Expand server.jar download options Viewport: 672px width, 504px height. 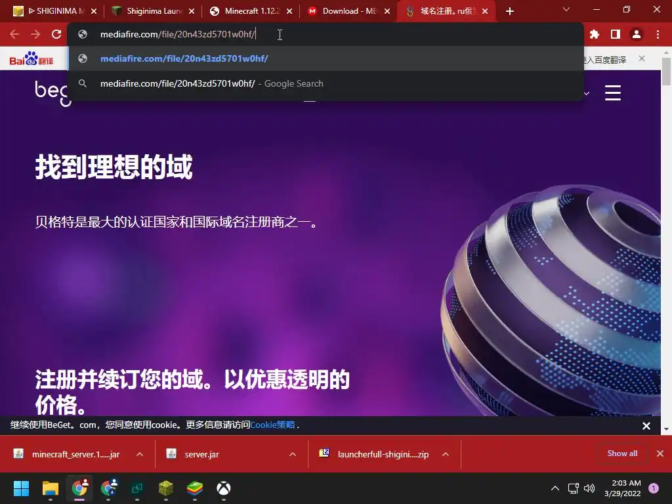[x=293, y=454]
